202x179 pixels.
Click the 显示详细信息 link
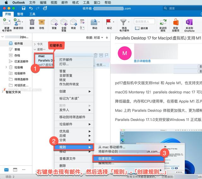[x=142, y=61]
